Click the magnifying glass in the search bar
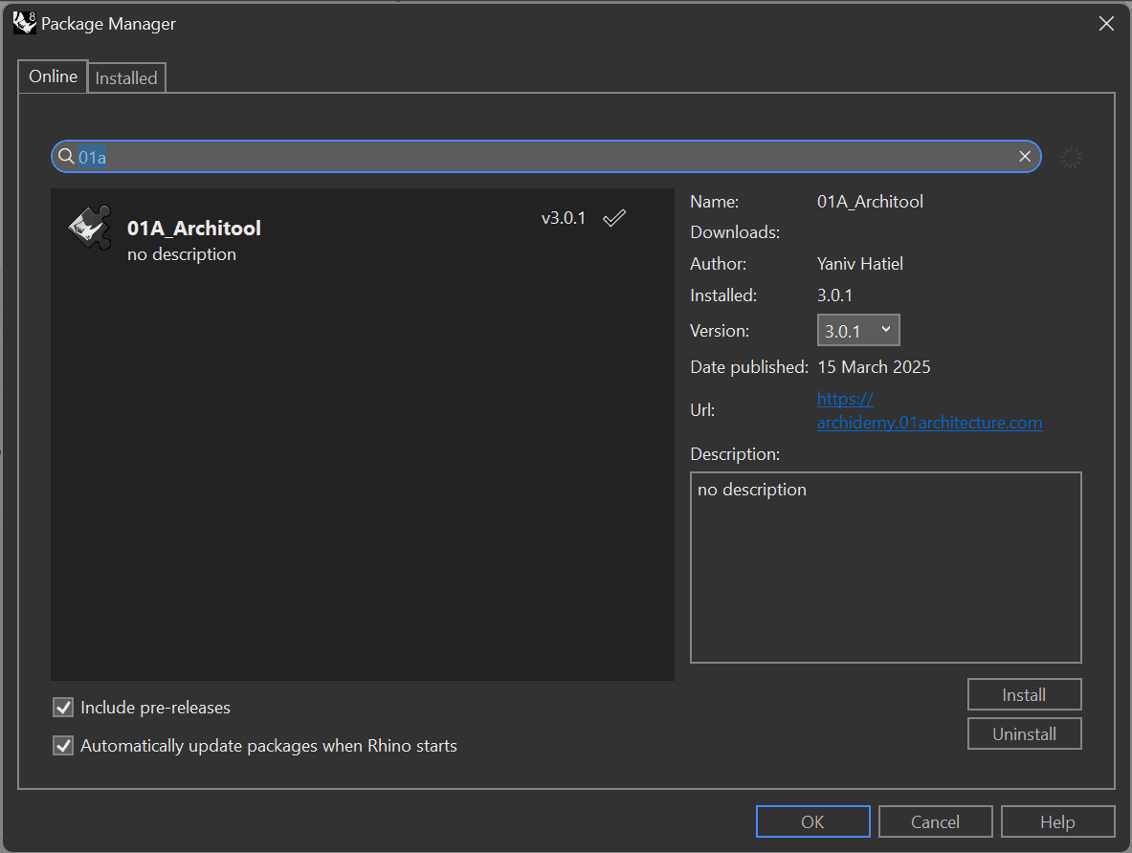 (x=65, y=156)
